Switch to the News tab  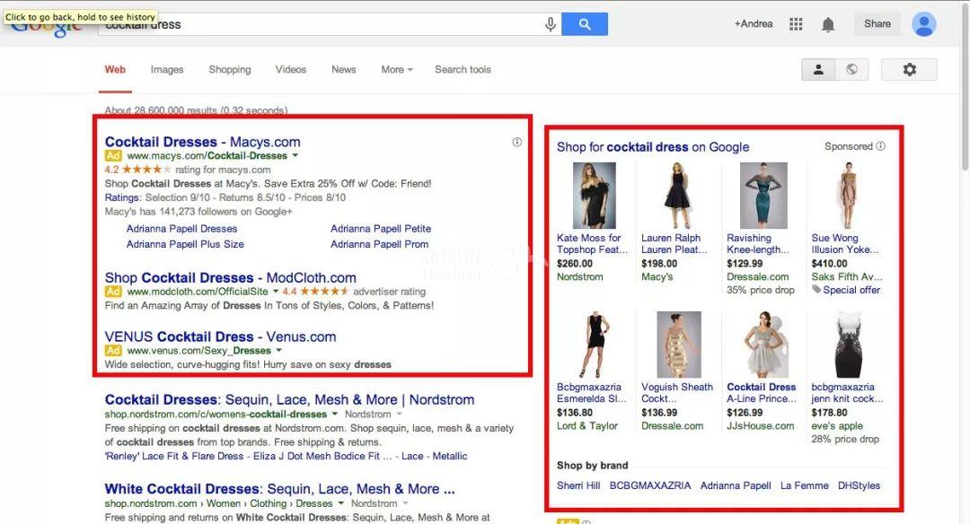(343, 69)
